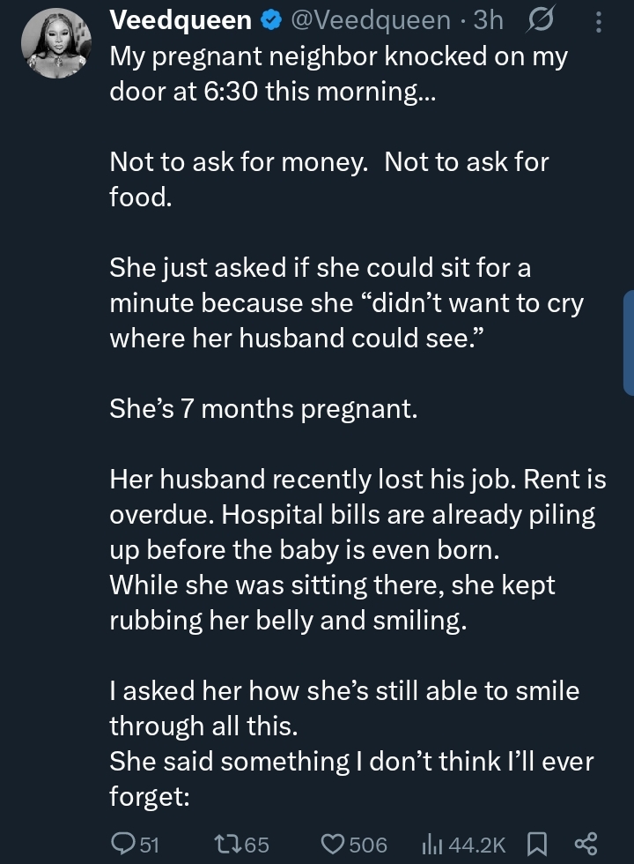Image resolution: width=634 pixels, height=864 pixels.
Task: Click the 51 replies count
Action: coord(151,845)
